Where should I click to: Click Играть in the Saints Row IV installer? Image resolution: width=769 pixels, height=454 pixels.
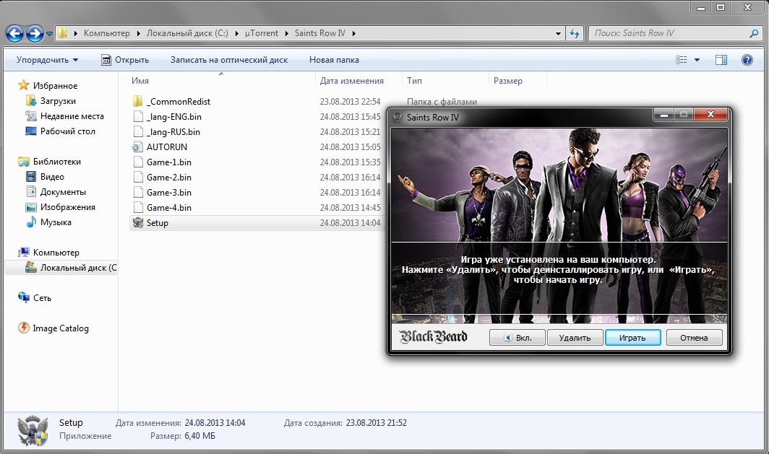632,338
